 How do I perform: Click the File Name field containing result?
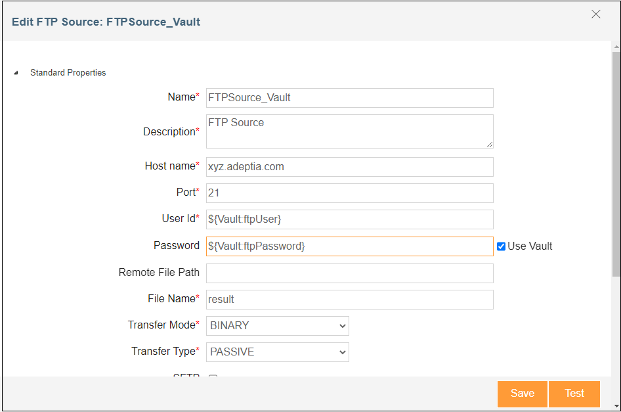(349, 300)
